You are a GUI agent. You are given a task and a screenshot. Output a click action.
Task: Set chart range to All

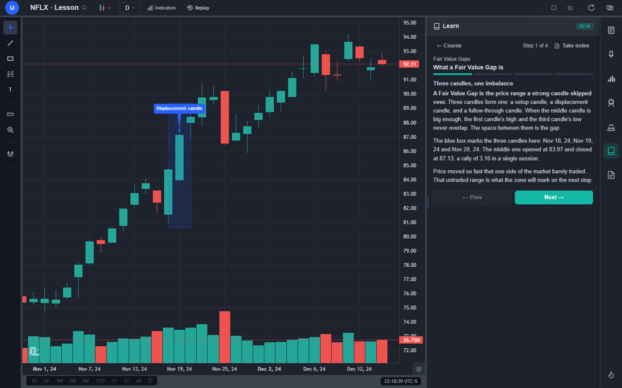pos(138,381)
